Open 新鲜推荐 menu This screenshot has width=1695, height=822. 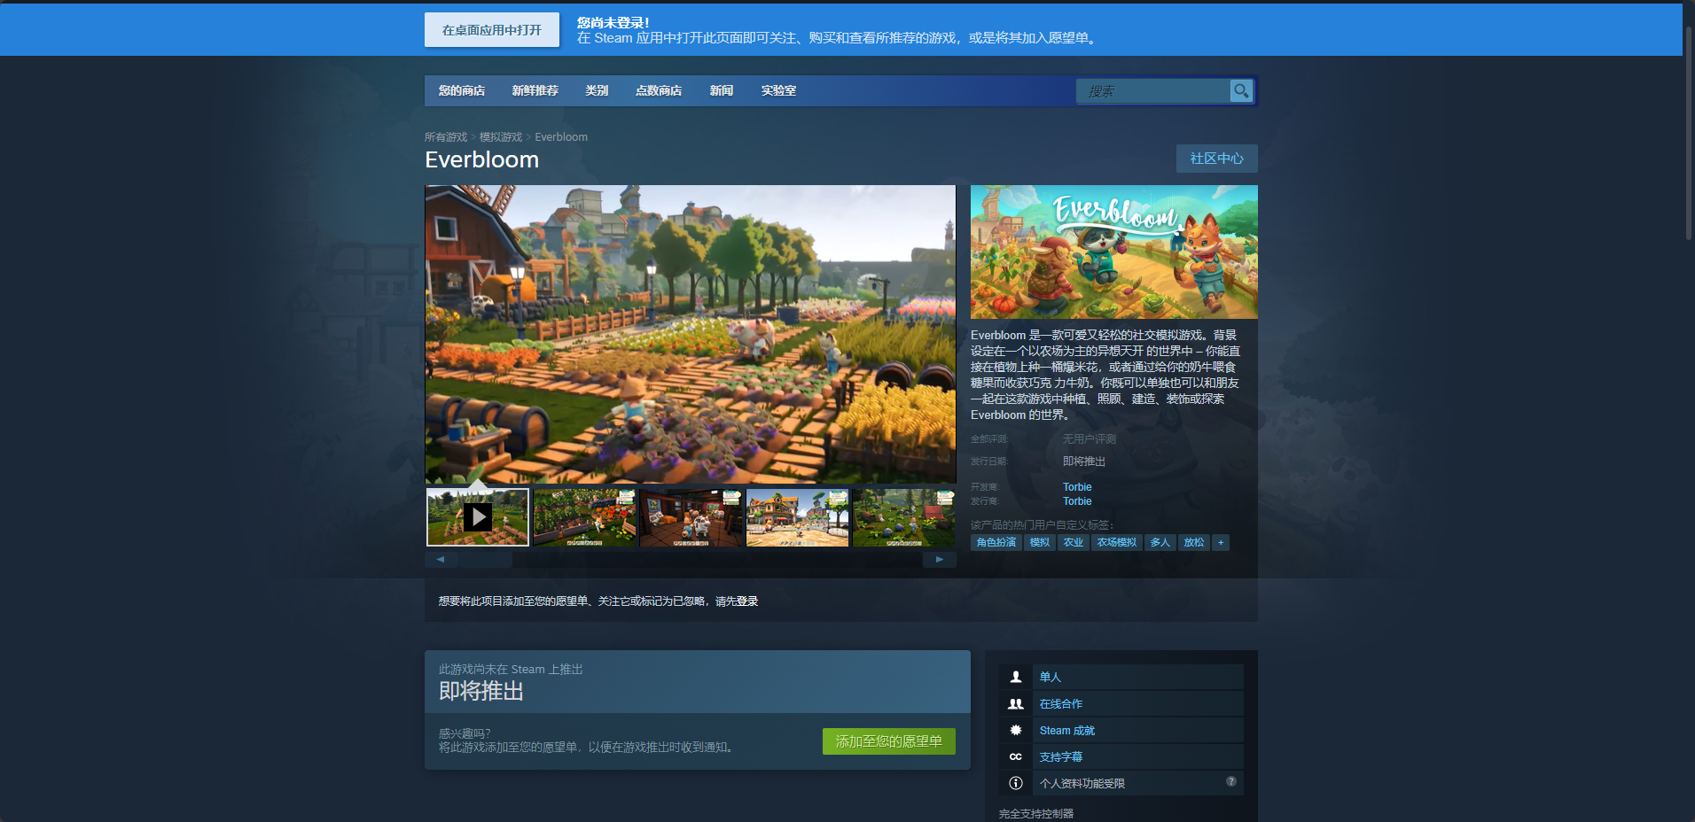point(535,90)
